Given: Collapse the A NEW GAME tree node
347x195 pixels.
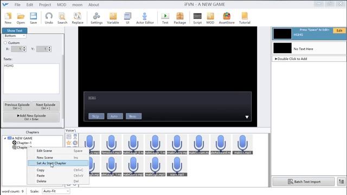Looking at the screenshot, I should click(5, 138).
